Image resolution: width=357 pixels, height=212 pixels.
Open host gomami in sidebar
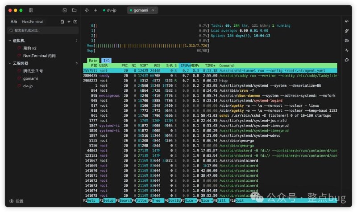(30, 78)
